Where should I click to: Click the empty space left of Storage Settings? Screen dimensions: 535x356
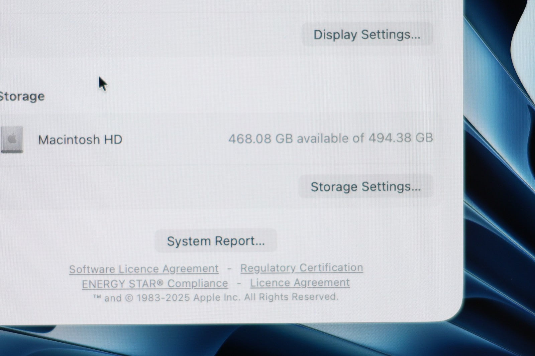(150, 187)
